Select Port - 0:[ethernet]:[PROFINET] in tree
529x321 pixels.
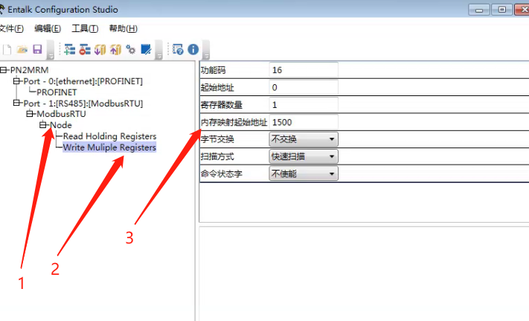pos(83,81)
